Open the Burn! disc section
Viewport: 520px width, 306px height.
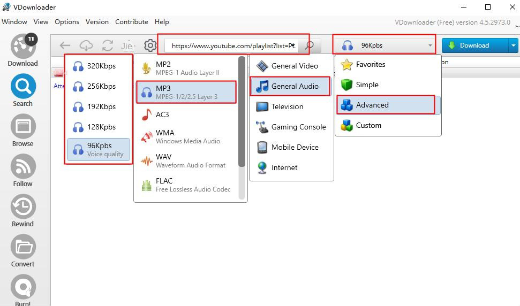(23, 290)
